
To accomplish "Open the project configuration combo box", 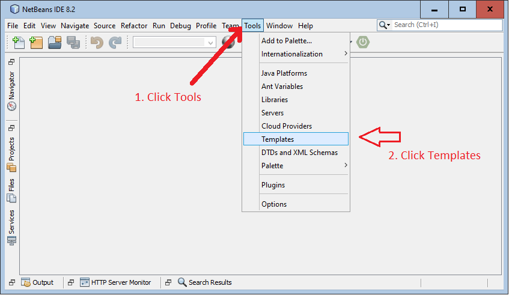I will pos(175,42).
